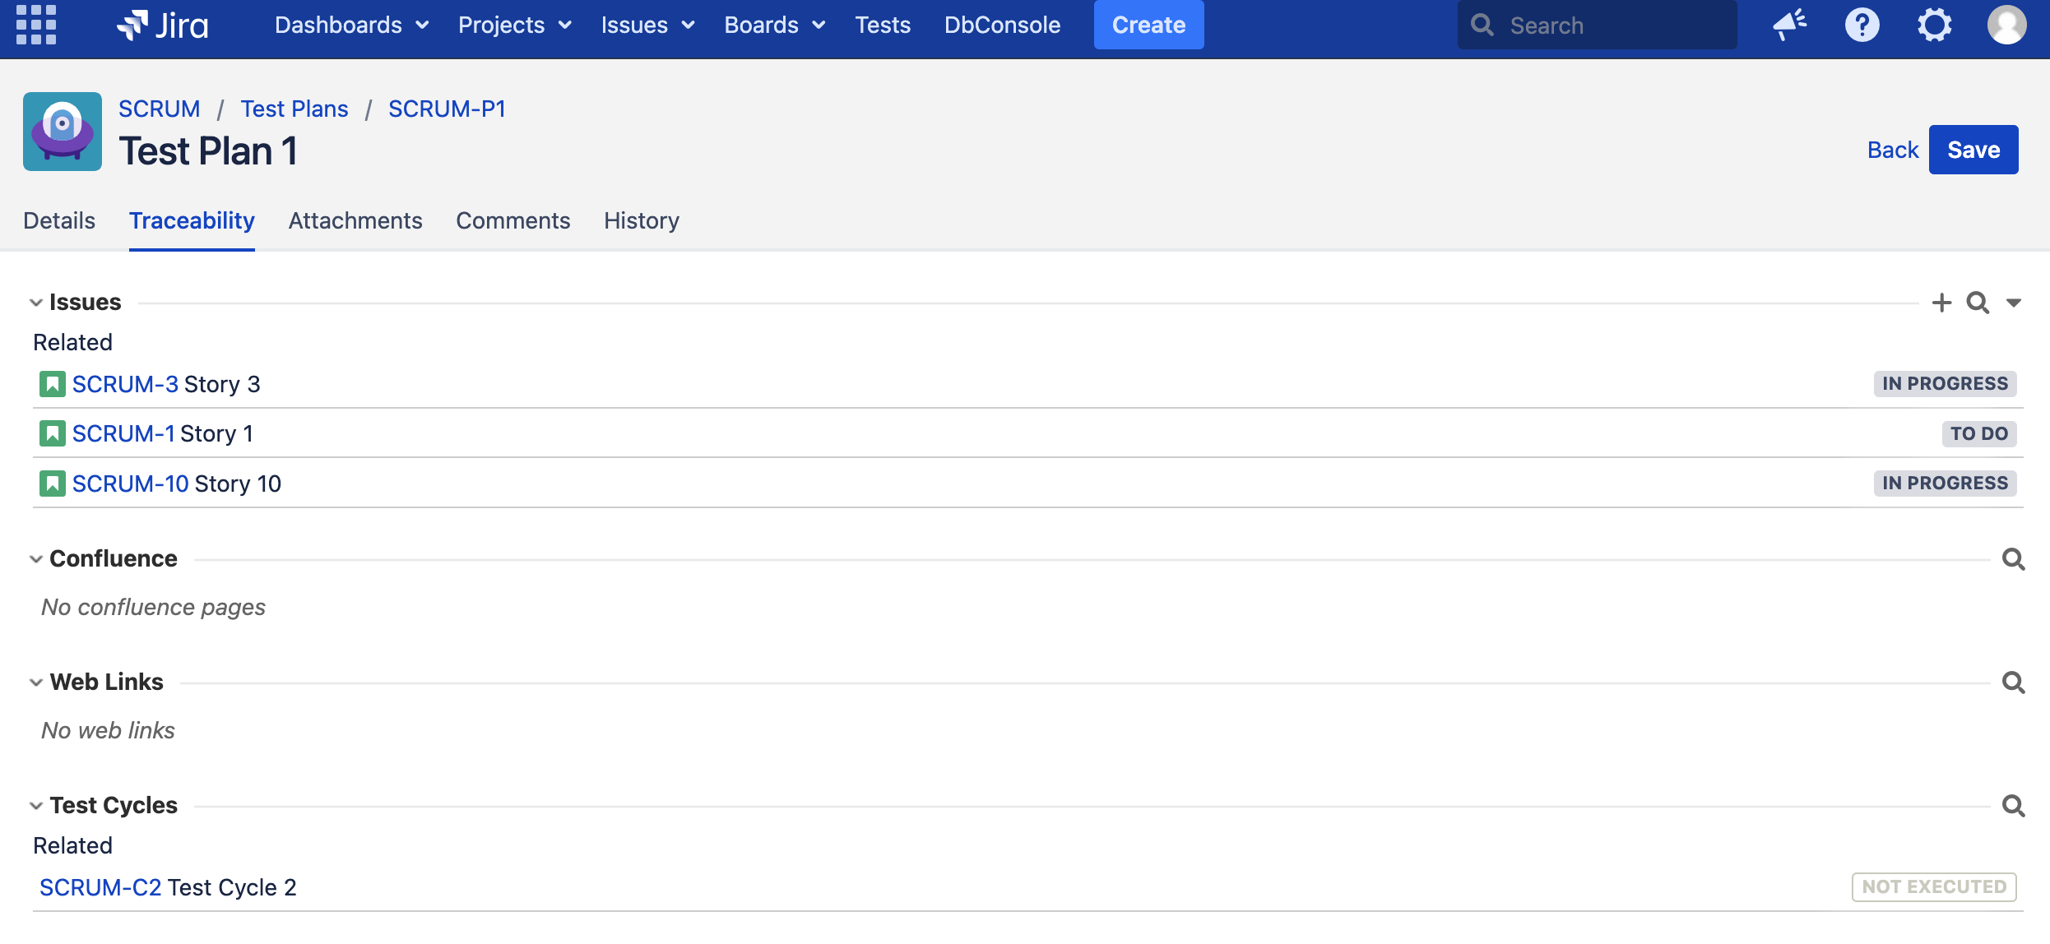Open the settings gear icon
The height and width of the screenshot is (944, 2050).
tap(1934, 25)
